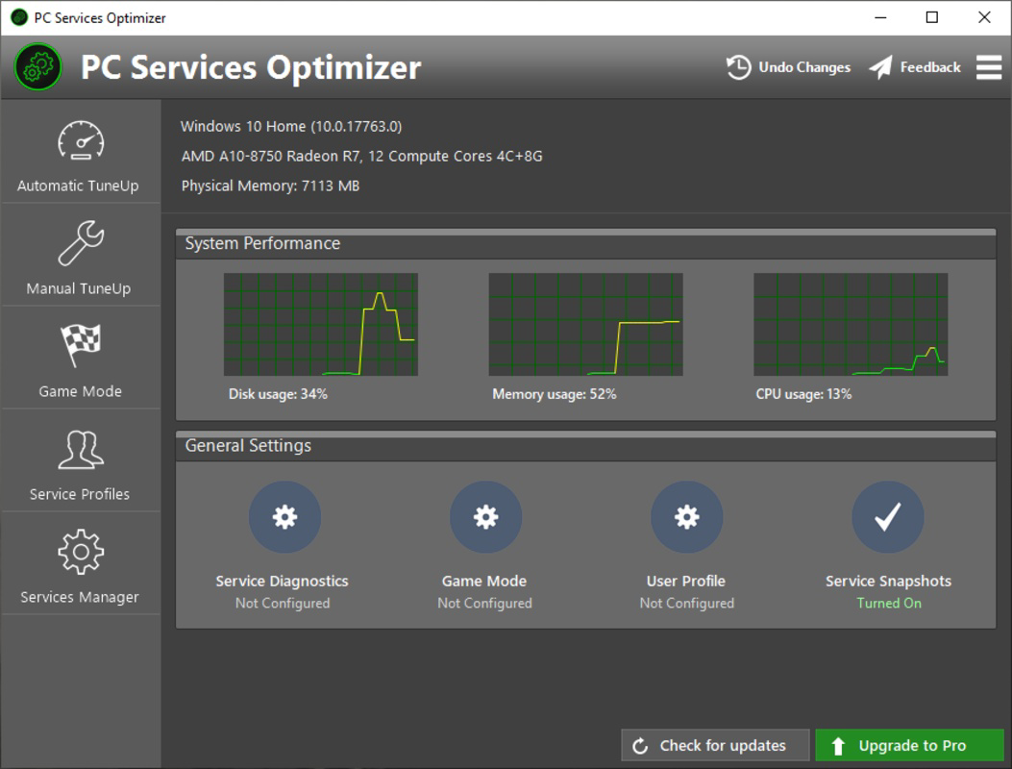Open the Game Mode checkered flag icon

click(x=81, y=345)
